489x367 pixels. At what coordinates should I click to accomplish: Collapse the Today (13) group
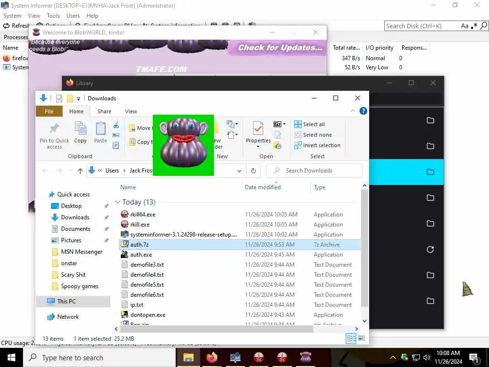[117, 202]
